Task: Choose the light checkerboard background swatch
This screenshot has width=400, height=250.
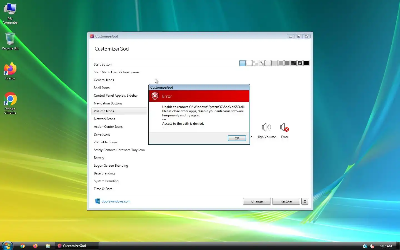Action: [x=255, y=63]
